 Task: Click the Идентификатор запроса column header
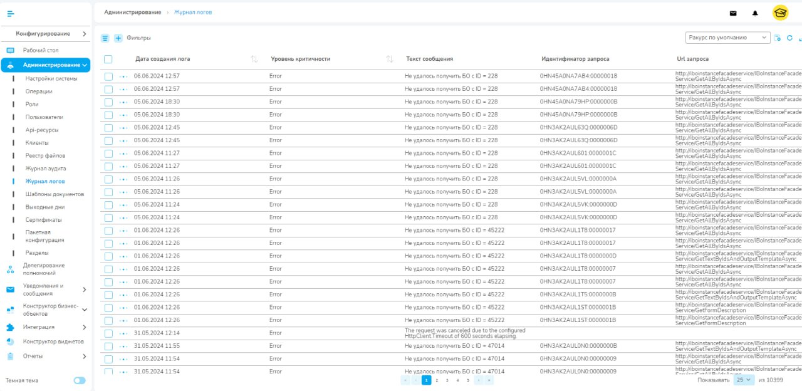[575, 59]
